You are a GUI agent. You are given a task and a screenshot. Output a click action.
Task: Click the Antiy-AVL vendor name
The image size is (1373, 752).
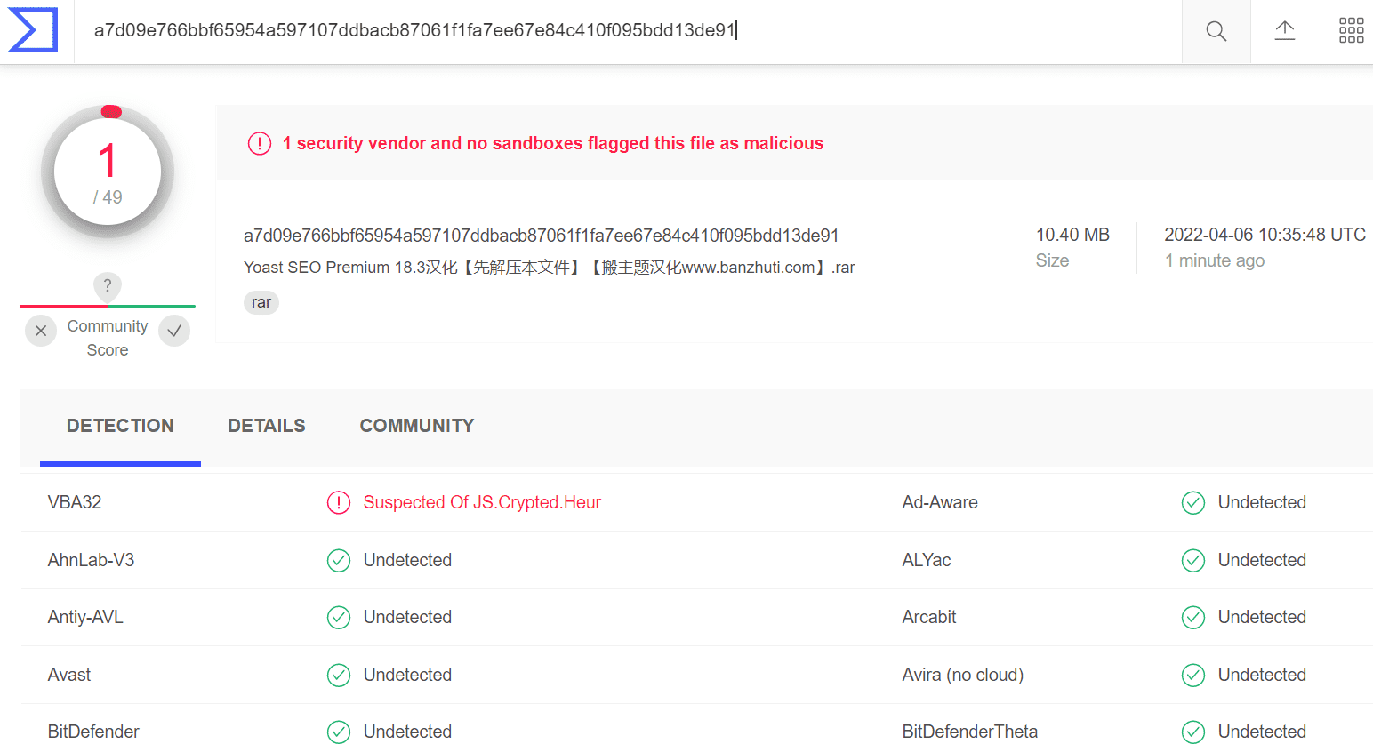pyautogui.click(x=85, y=617)
